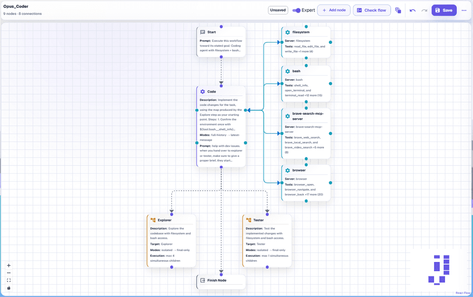Select the Explorer node title
The height and width of the screenshot is (297, 473).
[164, 220]
